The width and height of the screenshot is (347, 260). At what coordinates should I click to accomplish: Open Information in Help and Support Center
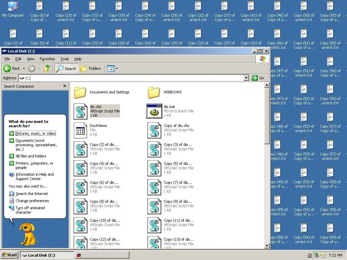pyautogui.click(x=35, y=176)
